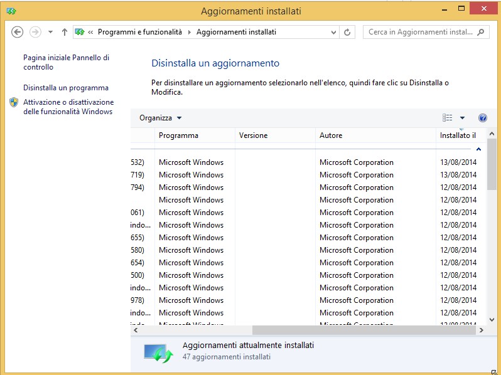Click the address bar control panel icon

(80, 32)
